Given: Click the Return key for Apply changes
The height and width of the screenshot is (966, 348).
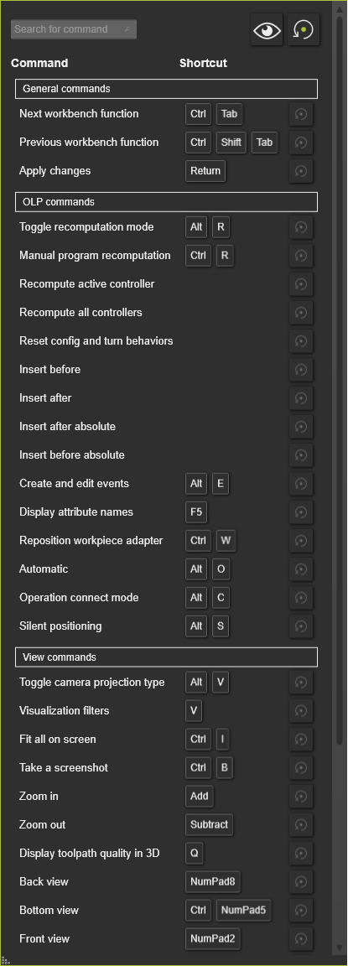Looking at the screenshot, I should (205, 171).
